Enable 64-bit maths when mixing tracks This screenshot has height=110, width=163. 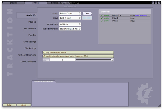78,56
